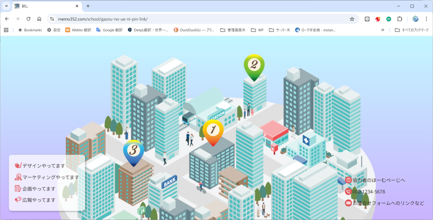Viewport: 433px width, 220px height.
Task: Expand the hidden bookmarks overflow chevron
Action: coord(383,30)
